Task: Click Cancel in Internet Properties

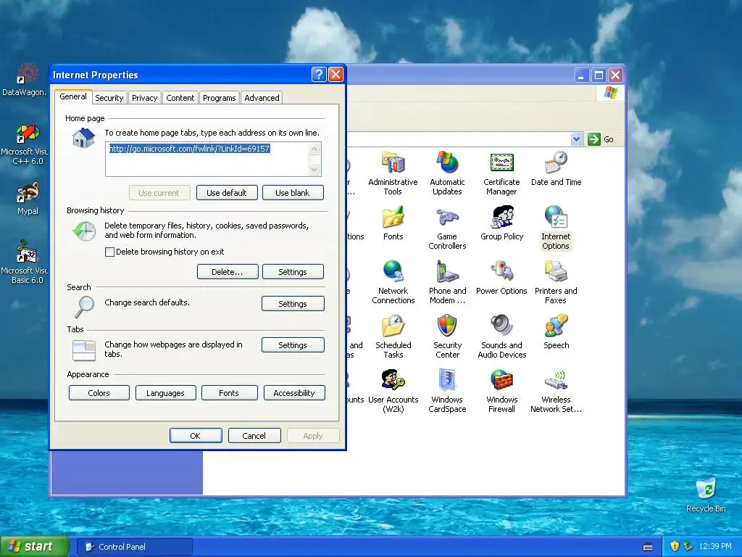Action: 254,435
